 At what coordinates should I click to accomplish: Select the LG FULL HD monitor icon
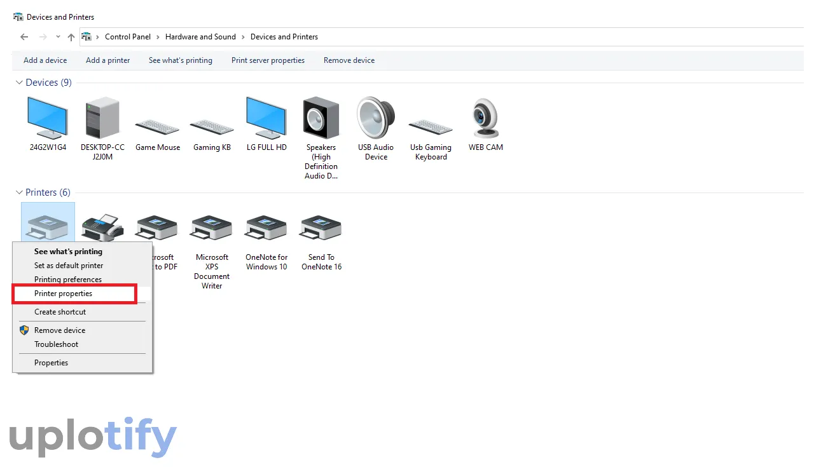[x=266, y=118]
